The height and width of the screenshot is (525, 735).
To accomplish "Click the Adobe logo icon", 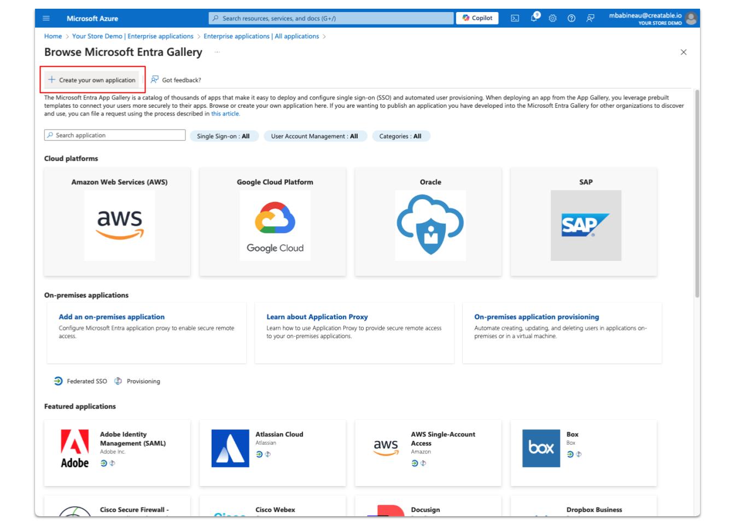I will tap(75, 448).
